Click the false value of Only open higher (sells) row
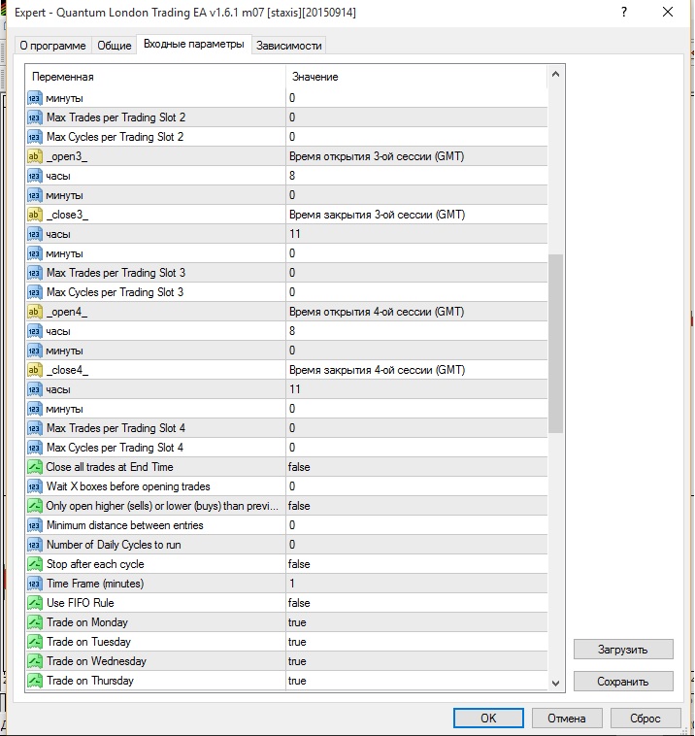695x736 pixels. tap(299, 506)
